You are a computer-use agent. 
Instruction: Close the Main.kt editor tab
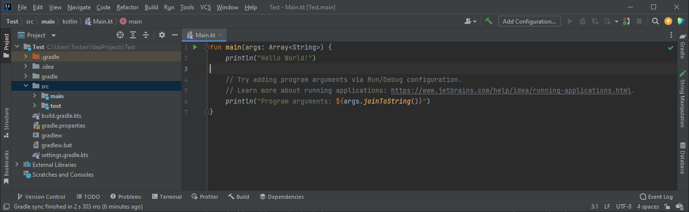pyautogui.click(x=221, y=35)
